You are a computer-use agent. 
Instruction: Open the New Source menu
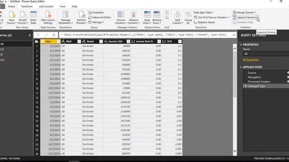pyautogui.click(x=12, y=18)
